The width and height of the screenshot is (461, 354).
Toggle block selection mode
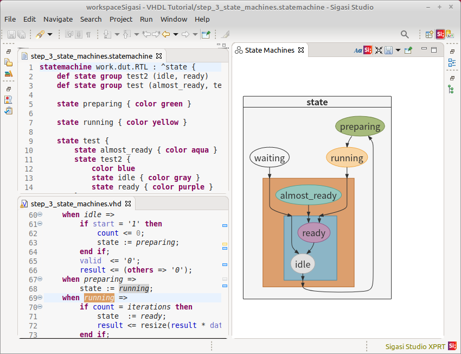point(79,34)
